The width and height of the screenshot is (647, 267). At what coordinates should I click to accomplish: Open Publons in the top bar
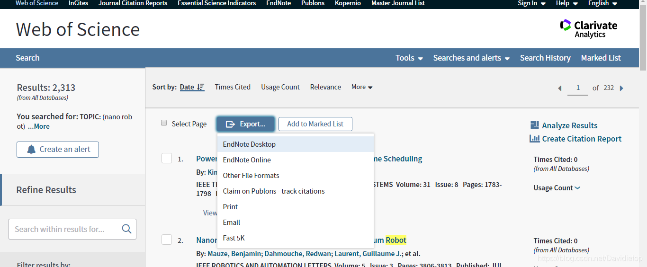[313, 3]
